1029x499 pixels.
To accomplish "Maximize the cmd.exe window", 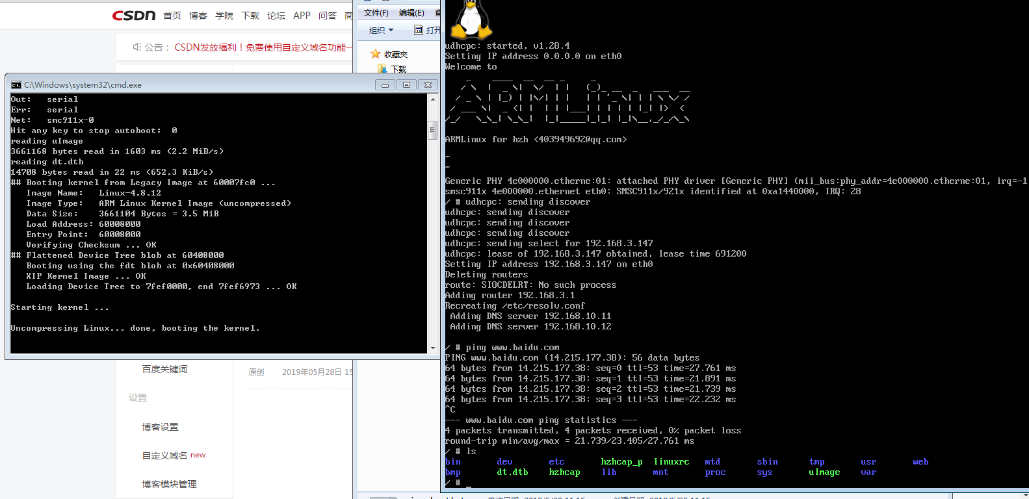I will [406, 85].
